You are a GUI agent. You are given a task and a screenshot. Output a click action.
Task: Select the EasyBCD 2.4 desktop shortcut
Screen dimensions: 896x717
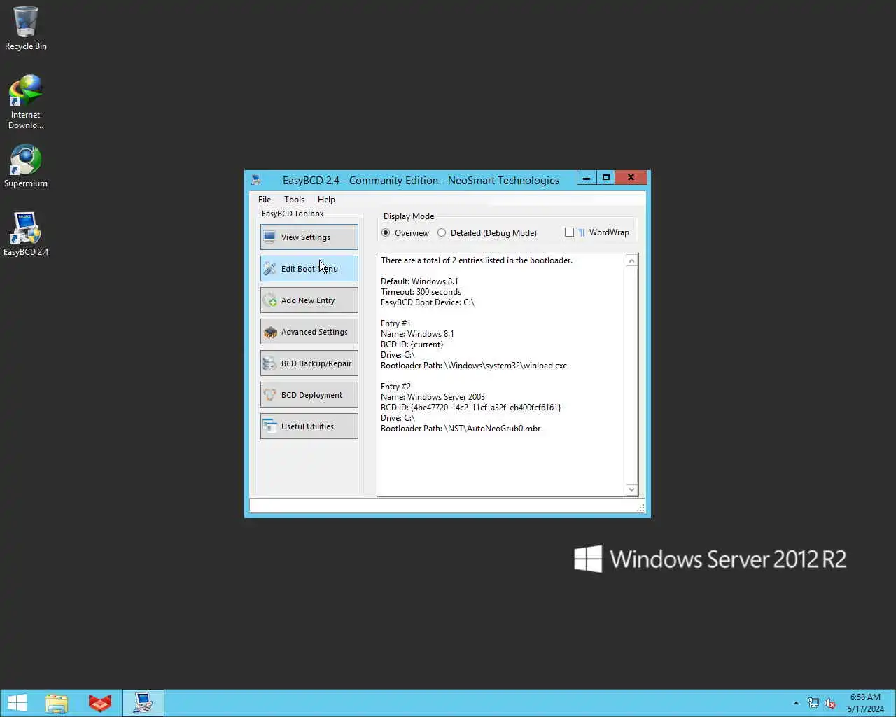click(x=26, y=234)
